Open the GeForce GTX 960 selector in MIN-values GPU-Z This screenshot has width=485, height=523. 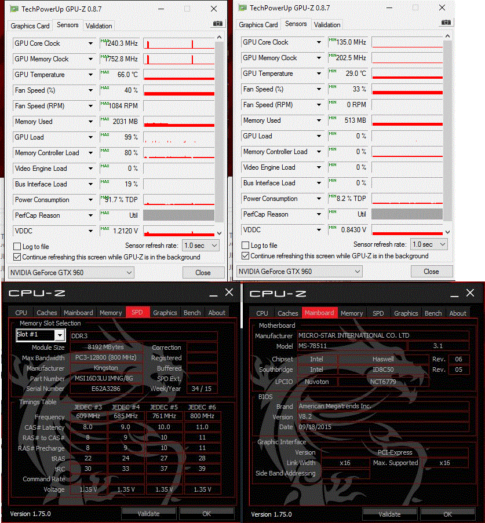click(x=300, y=272)
